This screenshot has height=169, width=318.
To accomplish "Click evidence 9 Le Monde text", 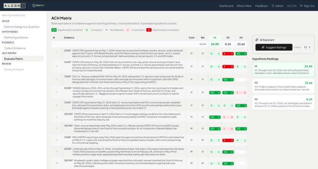I will (x=128, y=151).
